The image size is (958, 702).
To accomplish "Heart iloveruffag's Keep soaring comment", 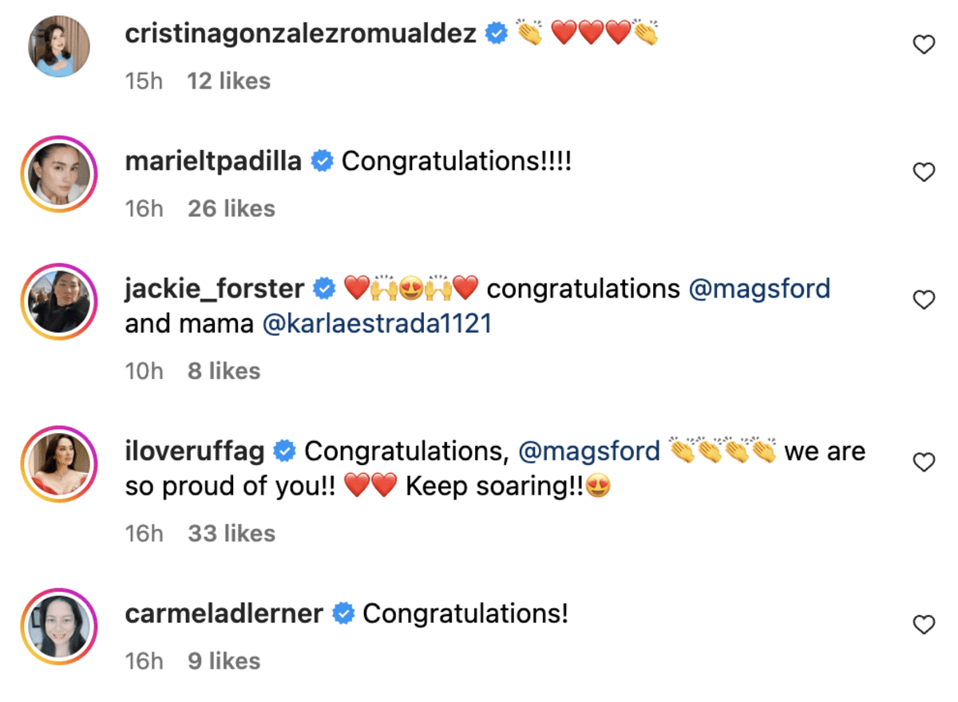I will pyautogui.click(x=924, y=463).
